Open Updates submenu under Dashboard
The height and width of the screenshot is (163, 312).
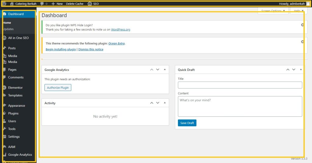8,29
